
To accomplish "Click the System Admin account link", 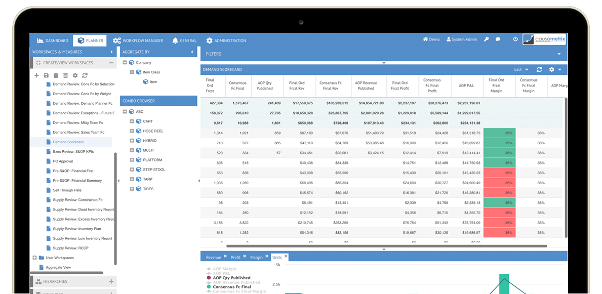I will (461, 39).
